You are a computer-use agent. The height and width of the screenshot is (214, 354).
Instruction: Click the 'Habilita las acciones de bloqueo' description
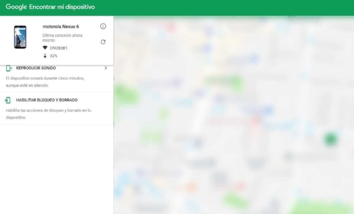point(48,114)
